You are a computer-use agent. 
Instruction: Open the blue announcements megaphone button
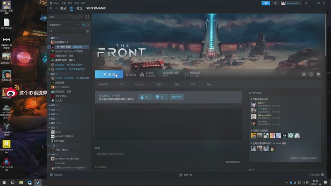point(266,3)
